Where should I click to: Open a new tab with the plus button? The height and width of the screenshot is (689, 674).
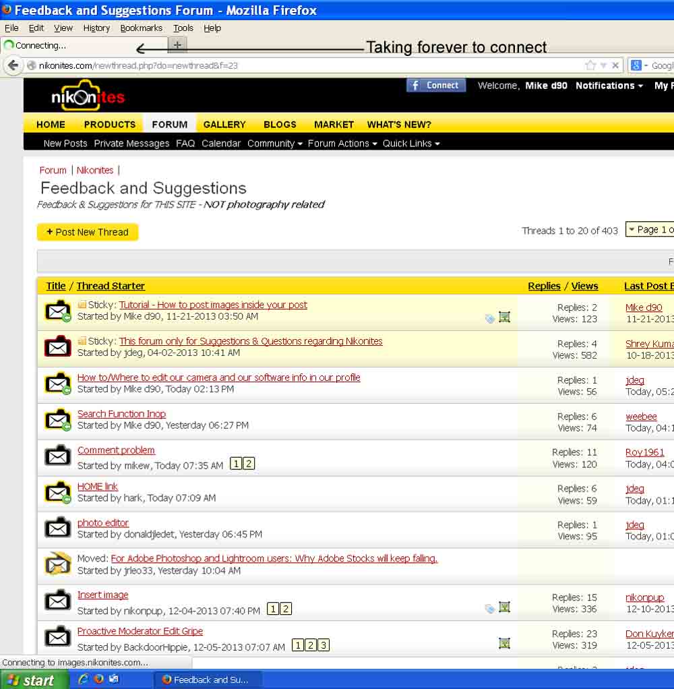[x=177, y=45]
